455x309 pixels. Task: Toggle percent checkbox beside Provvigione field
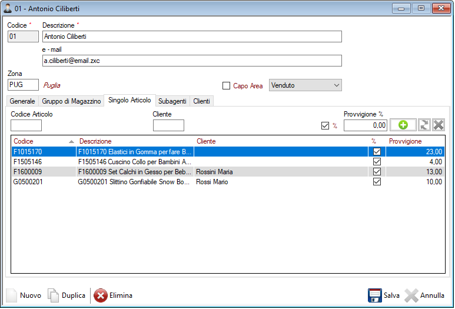[x=325, y=125]
